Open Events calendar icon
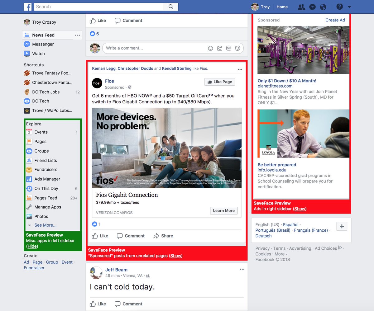 tap(29, 132)
